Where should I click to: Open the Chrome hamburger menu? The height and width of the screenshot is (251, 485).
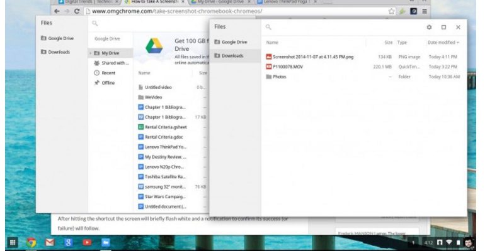point(424,11)
